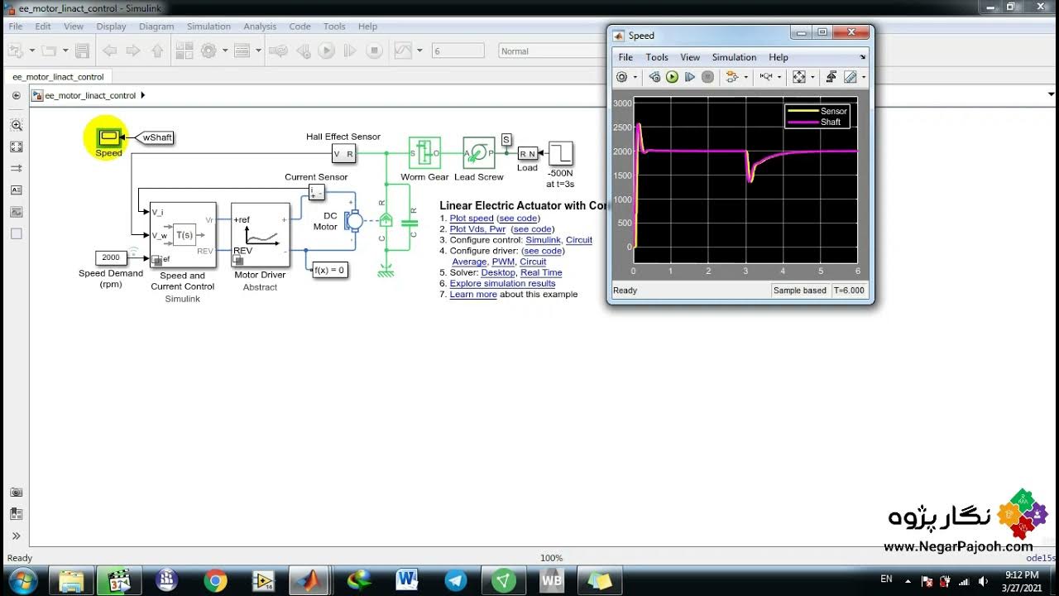
Task: Click the scope Configuration Properties gear
Action: (x=622, y=77)
